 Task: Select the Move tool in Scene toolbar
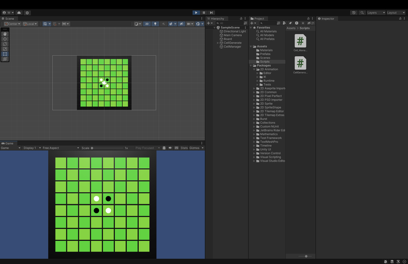pyautogui.click(x=5, y=39)
